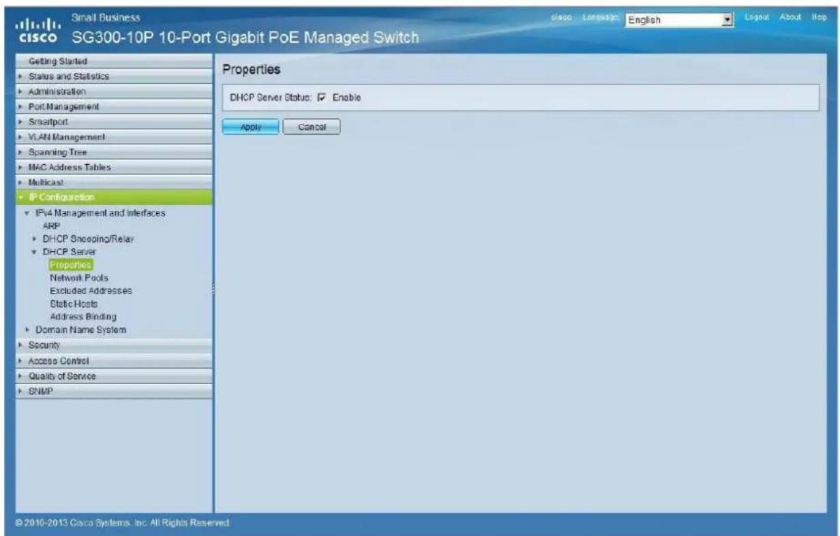The image size is (840, 536).
Task: Expand the VLAN Management section
Action: [x=114, y=137]
